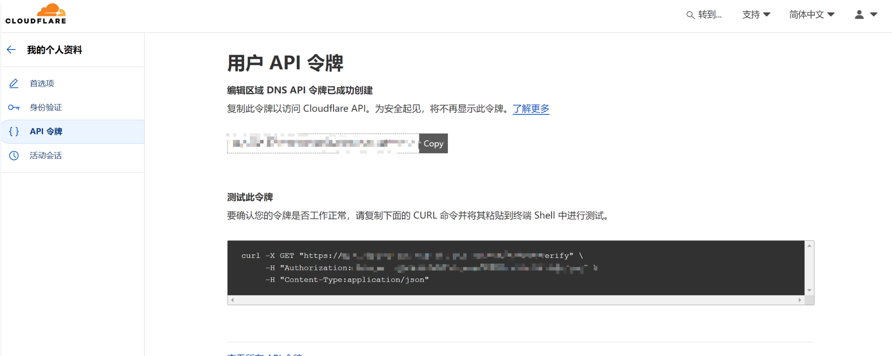Expand the 支持 dropdown
This screenshot has width=892, height=356.
[x=756, y=14]
